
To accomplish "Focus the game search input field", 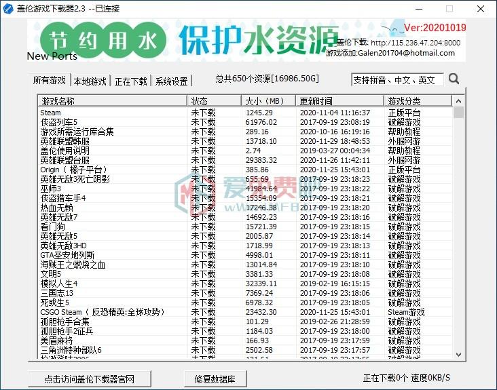I will point(397,80).
